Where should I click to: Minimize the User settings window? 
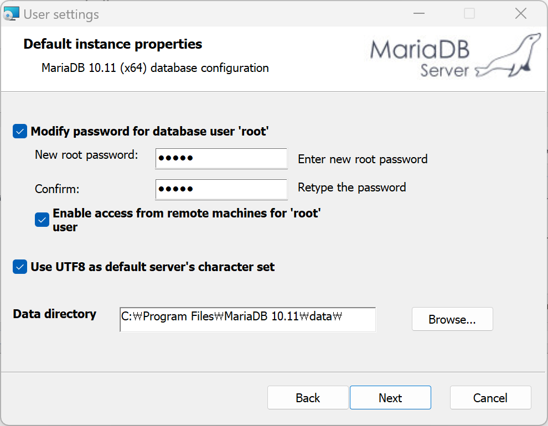[x=418, y=14]
